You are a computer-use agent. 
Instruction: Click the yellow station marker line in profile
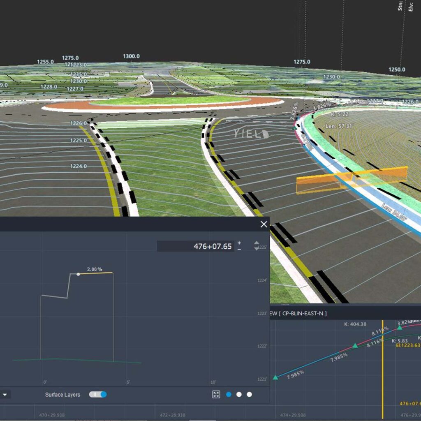point(383,370)
